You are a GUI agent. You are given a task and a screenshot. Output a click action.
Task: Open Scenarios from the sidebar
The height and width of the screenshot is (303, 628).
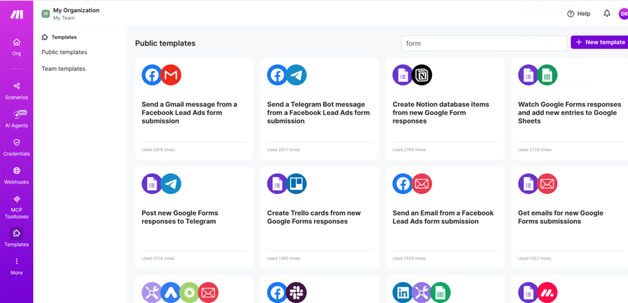point(17,91)
